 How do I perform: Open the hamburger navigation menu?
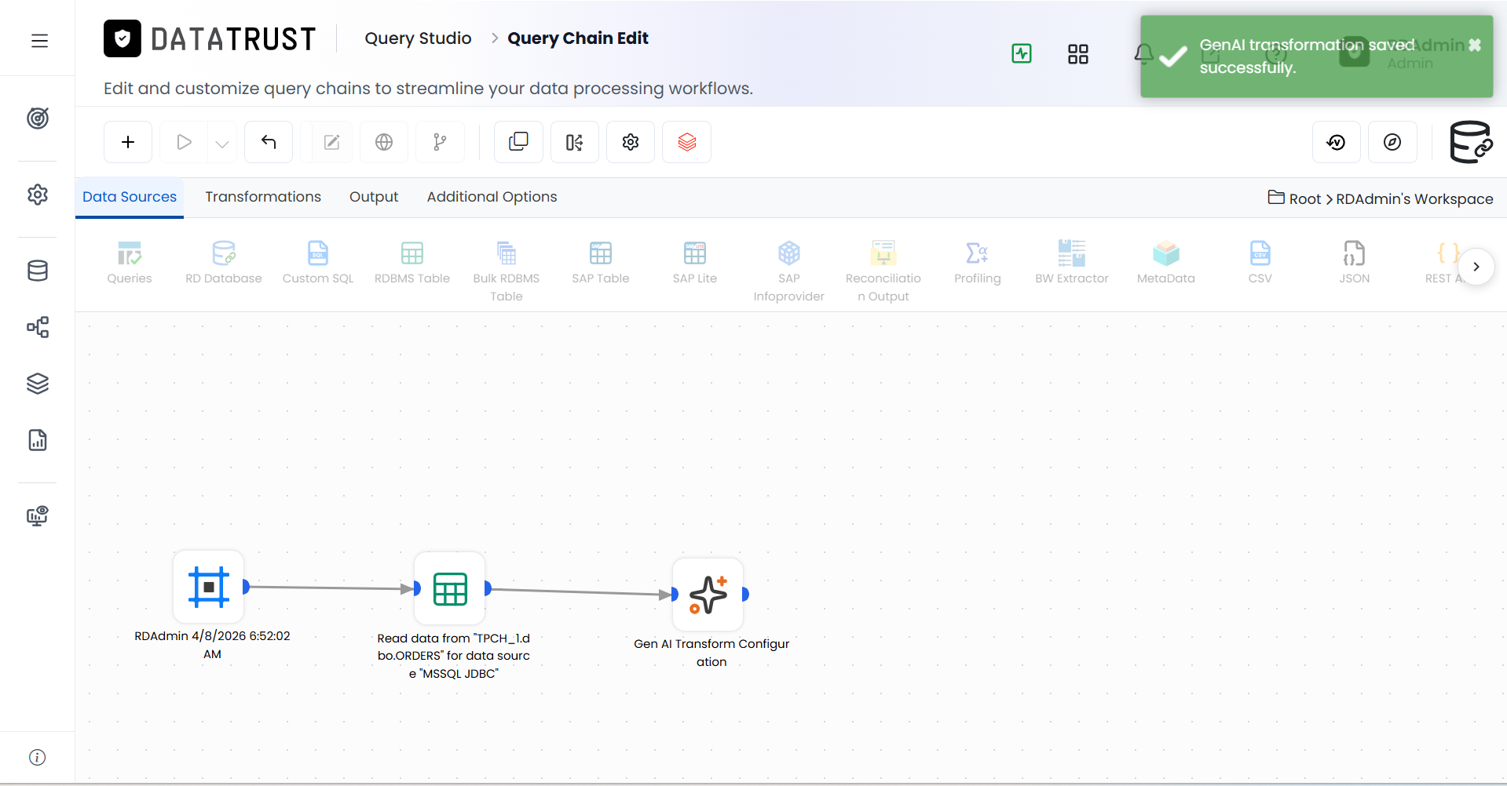(39, 41)
